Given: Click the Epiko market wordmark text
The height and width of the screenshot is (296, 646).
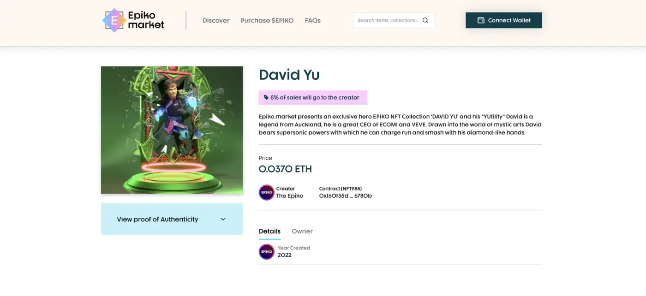Looking at the screenshot, I should click(x=146, y=20).
